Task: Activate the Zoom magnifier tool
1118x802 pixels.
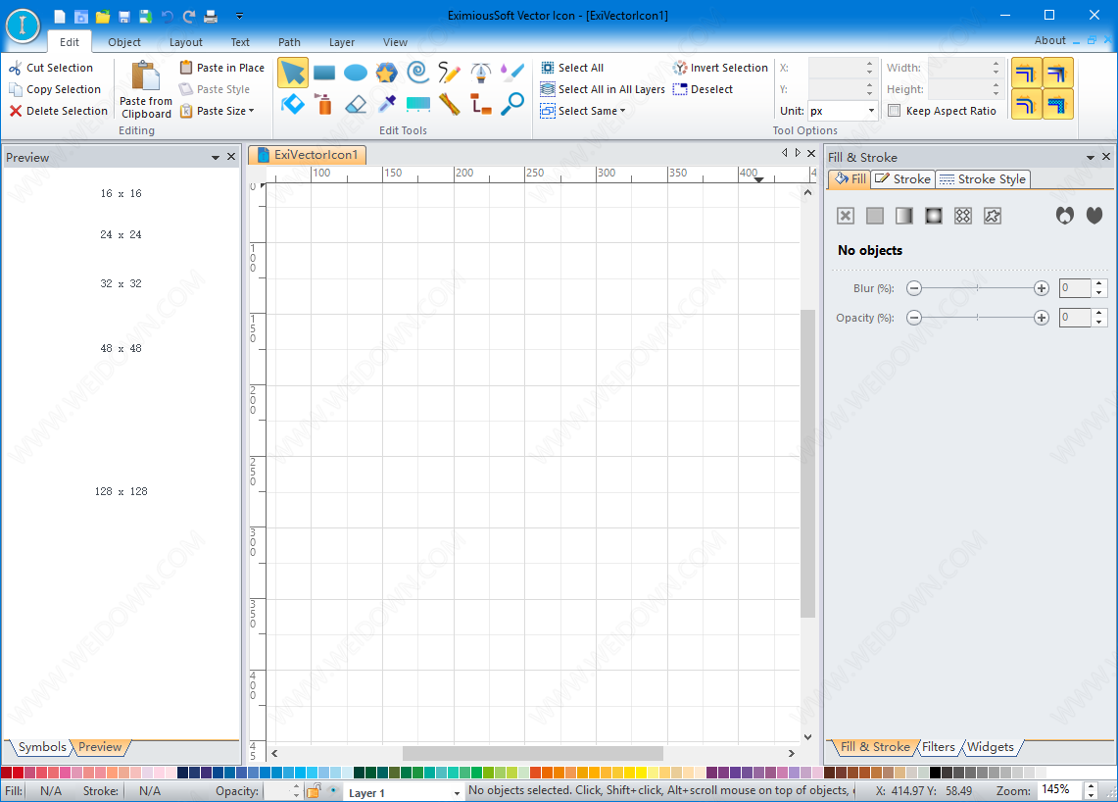Action: tap(512, 104)
